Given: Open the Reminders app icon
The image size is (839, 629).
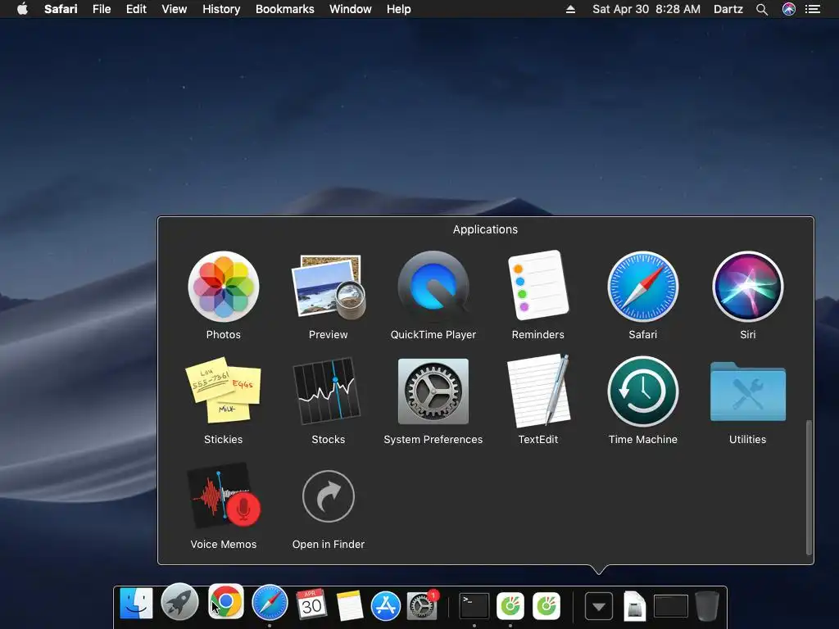Looking at the screenshot, I should [x=537, y=286].
